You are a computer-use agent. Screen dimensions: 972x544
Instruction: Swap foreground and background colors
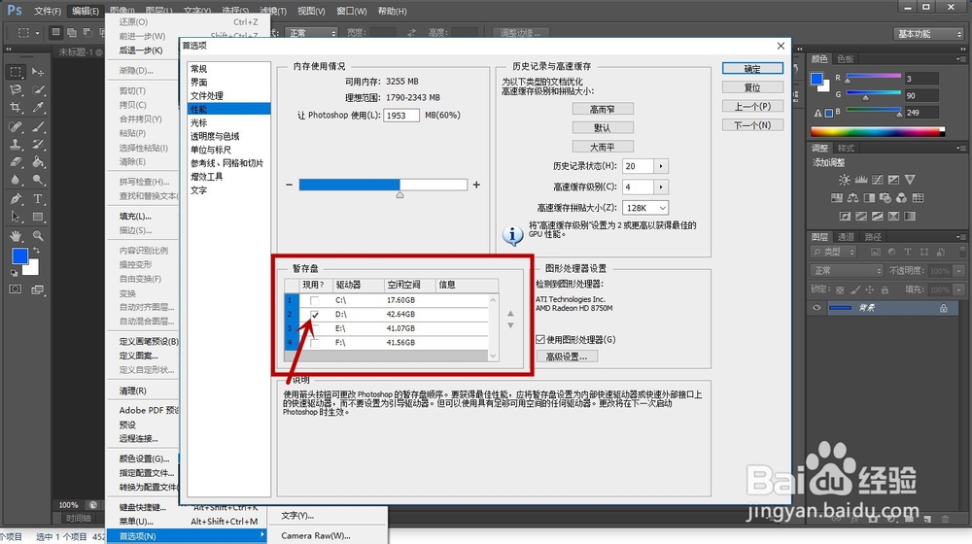pyautogui.click(x=37, y=251)
